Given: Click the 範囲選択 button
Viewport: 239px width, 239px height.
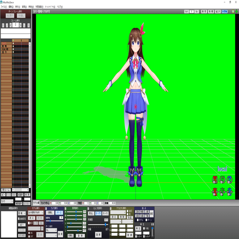Looking at the screenshot, I should click(x=19, y=203).
